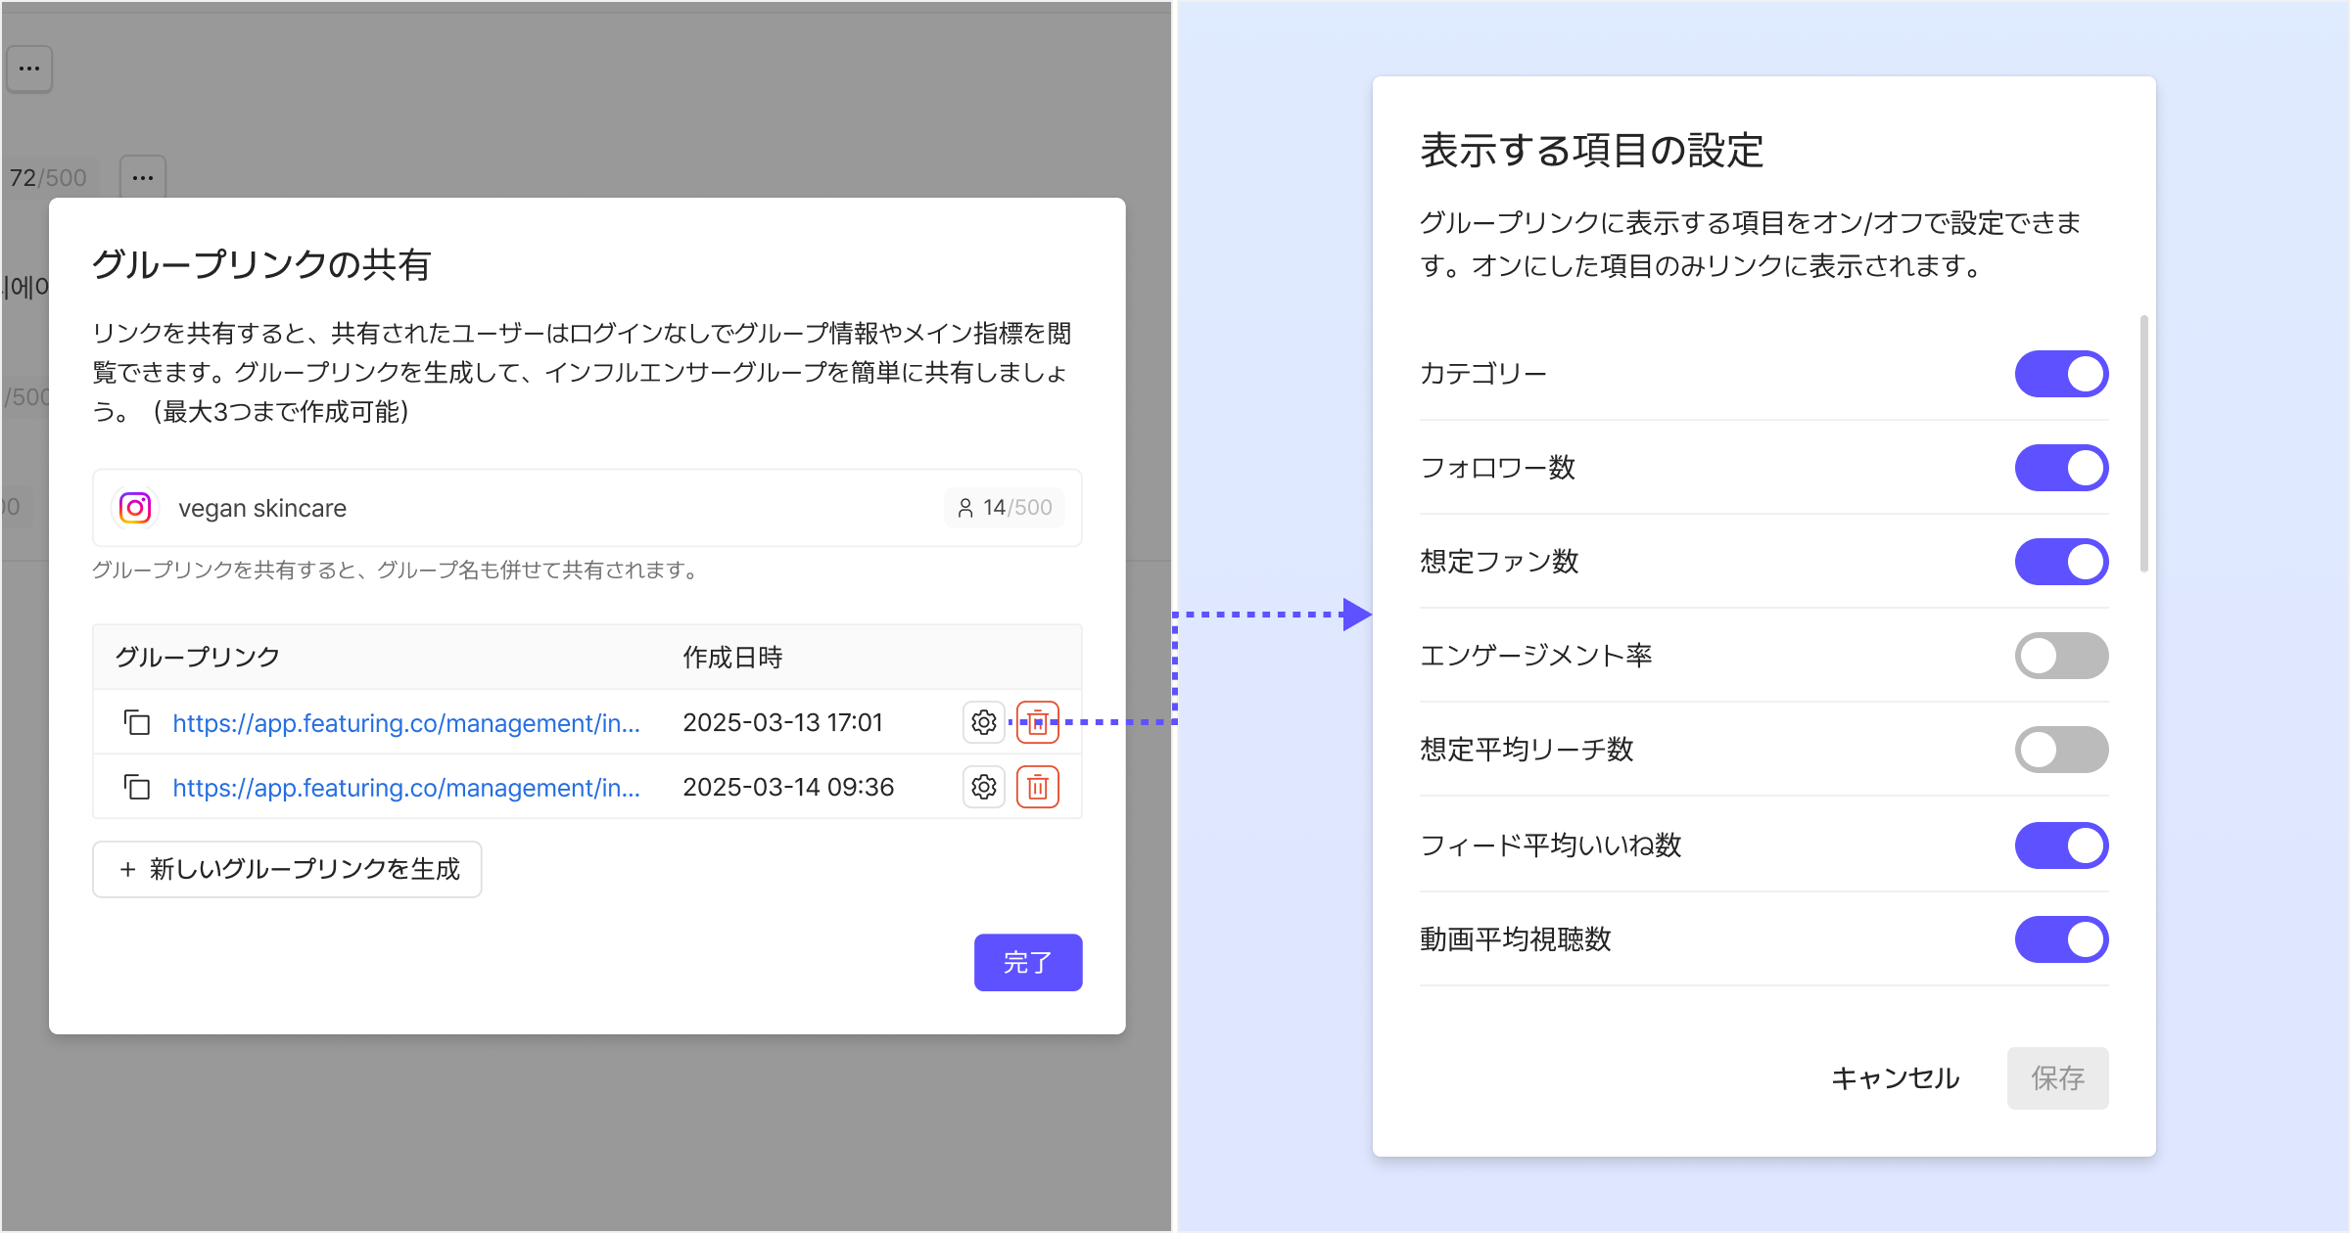Screen dimensions: 2350x1233
Task: Open the top-left three-dot more menu
Action: (x=29, y=68)
